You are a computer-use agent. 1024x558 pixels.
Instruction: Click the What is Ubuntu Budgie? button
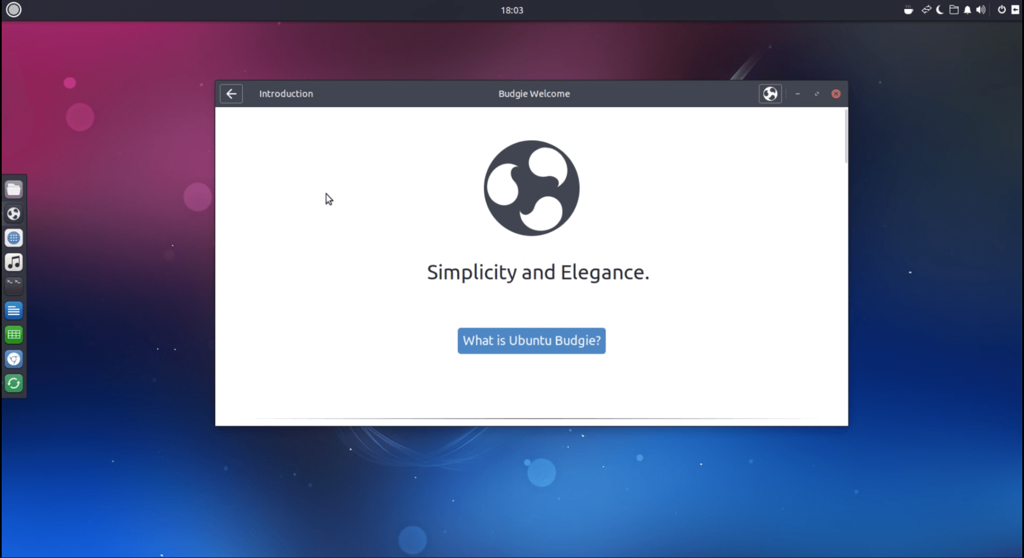click(531, 341)
